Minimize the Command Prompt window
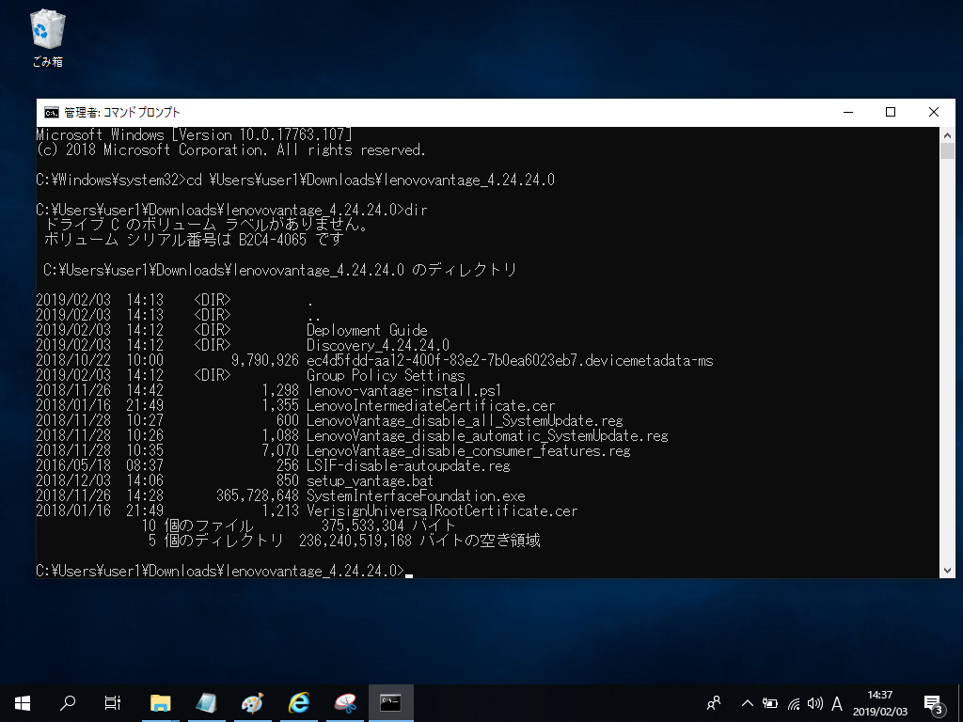This screenshot has width=963, height=722. click(x=849, y=113)
